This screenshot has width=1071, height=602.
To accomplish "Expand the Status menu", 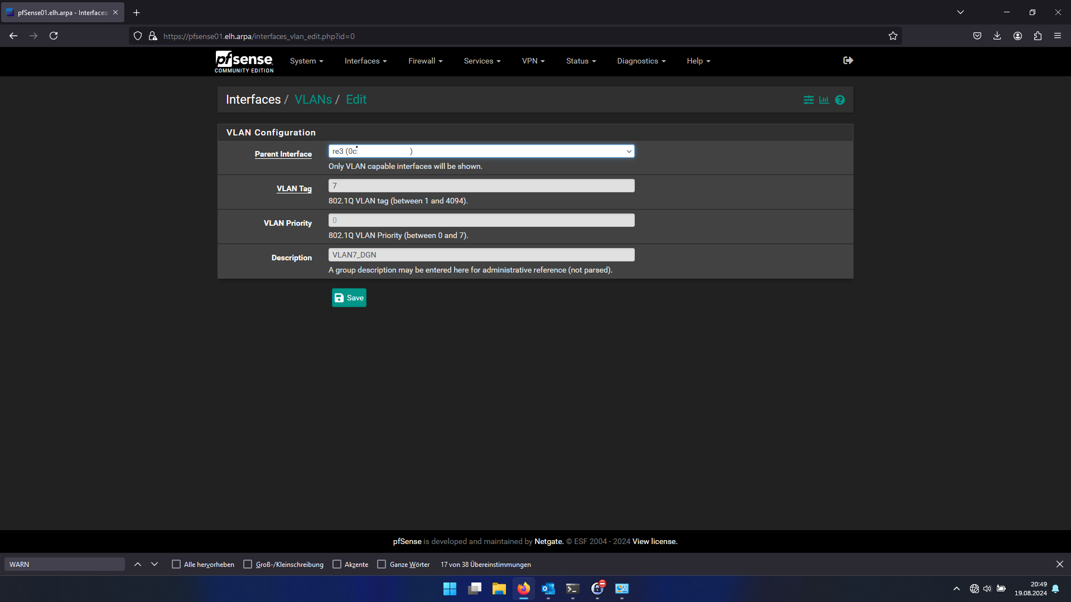I will pos(581,61).
